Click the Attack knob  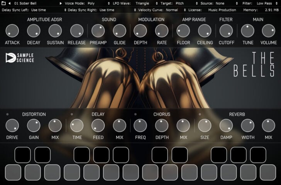12,31
